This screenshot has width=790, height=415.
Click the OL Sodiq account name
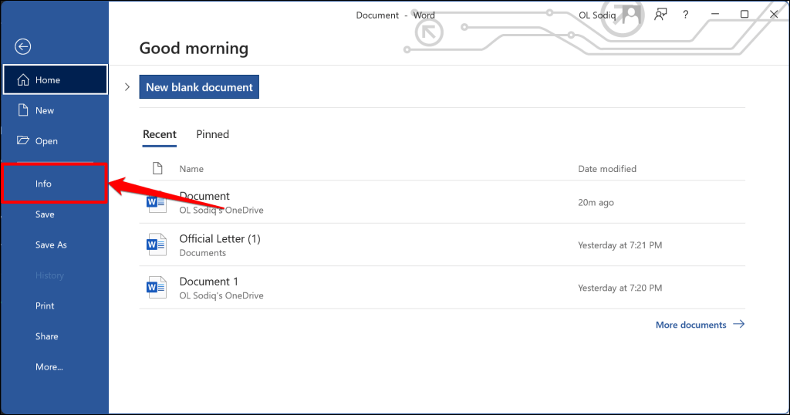point(597,15)
